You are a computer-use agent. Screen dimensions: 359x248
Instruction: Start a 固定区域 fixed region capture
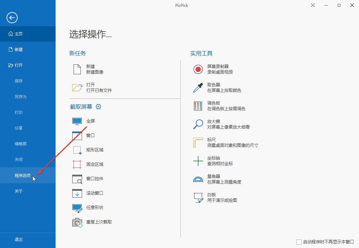(x=95, y=164)
